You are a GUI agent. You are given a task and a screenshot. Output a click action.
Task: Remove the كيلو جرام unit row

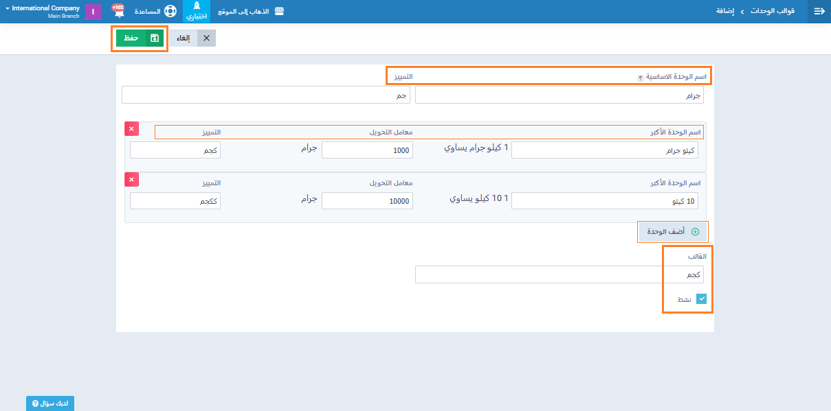(132, 128)
